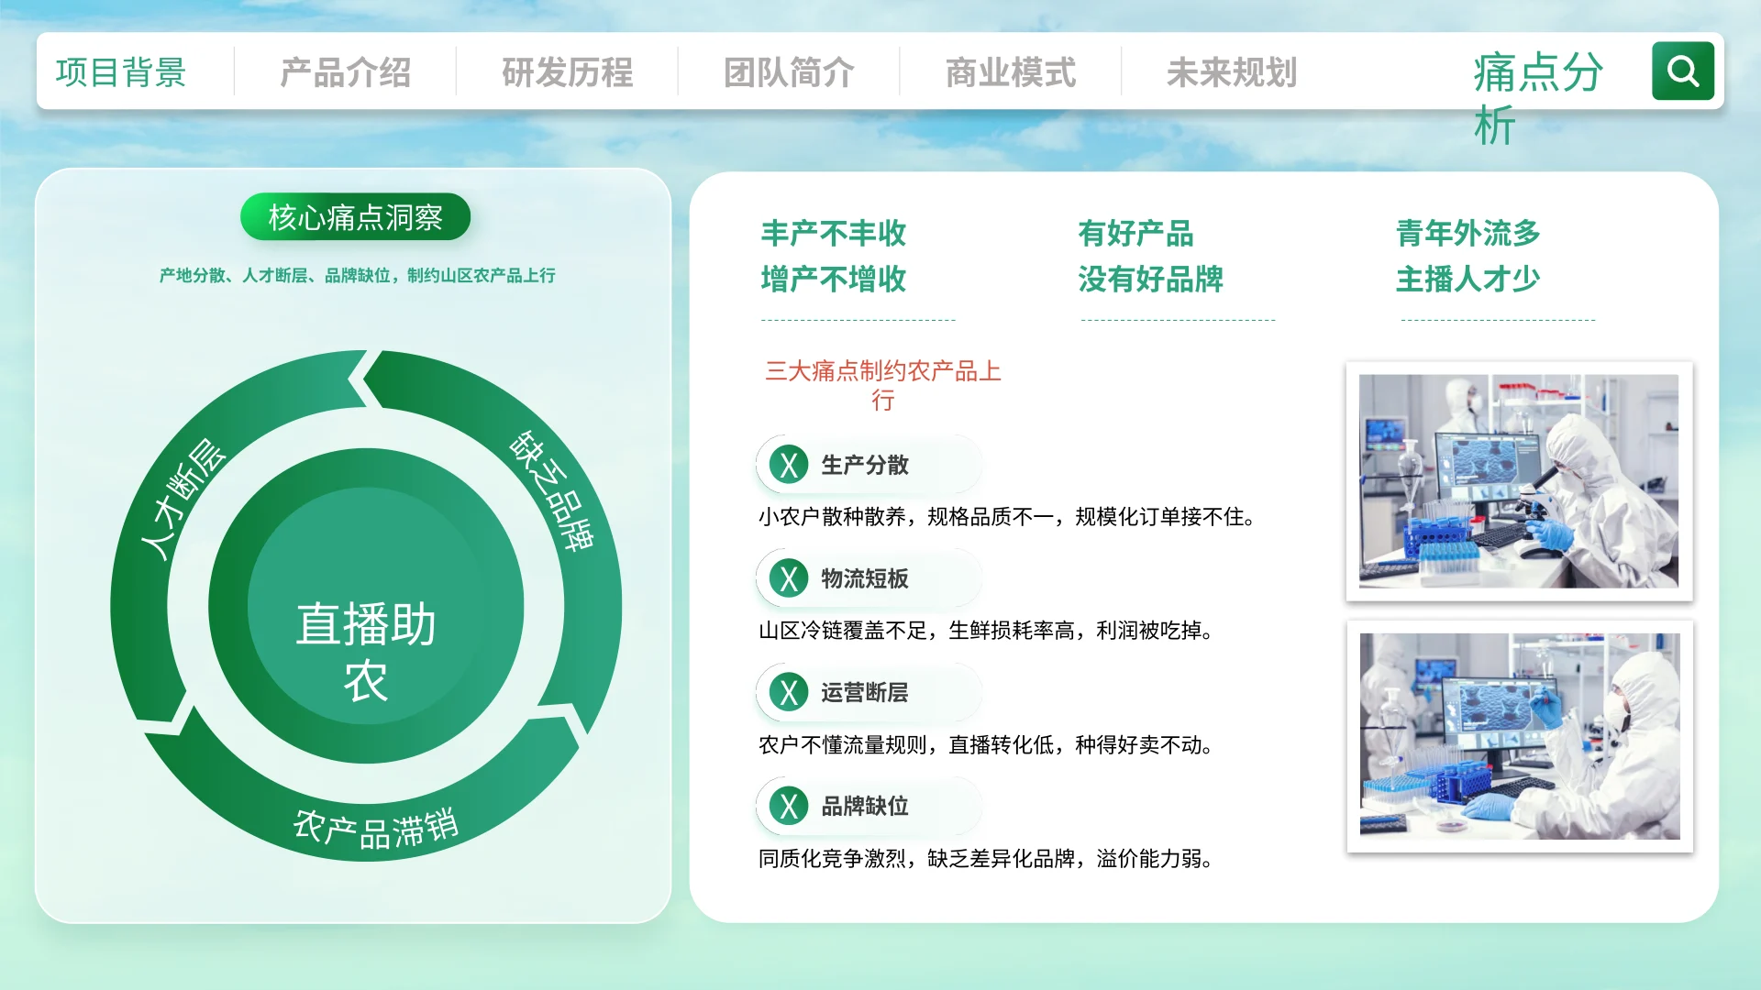Click the 生产分散 label
This screenshot has width=1761, height=990.
tap(865, 465)
